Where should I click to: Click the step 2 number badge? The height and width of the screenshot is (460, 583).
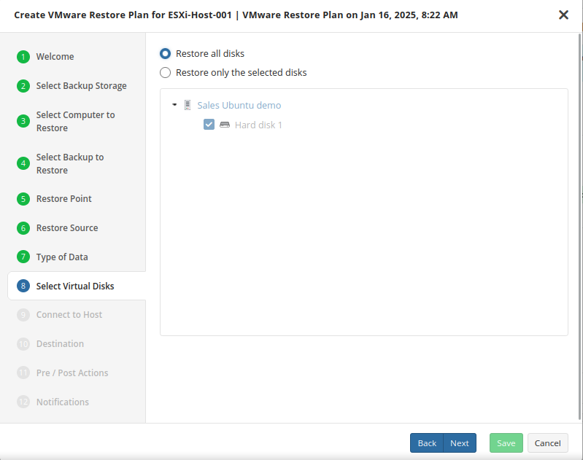point(23,86)
